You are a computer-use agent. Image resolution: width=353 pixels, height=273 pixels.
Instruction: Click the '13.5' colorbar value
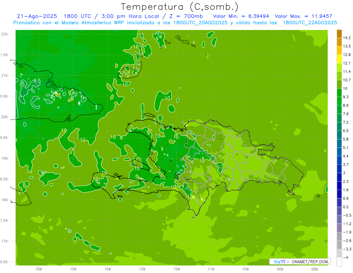(x=347, y=46)
